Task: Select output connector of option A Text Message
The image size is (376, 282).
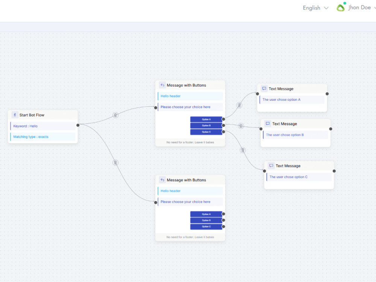Action: click(x=327, y=94)
